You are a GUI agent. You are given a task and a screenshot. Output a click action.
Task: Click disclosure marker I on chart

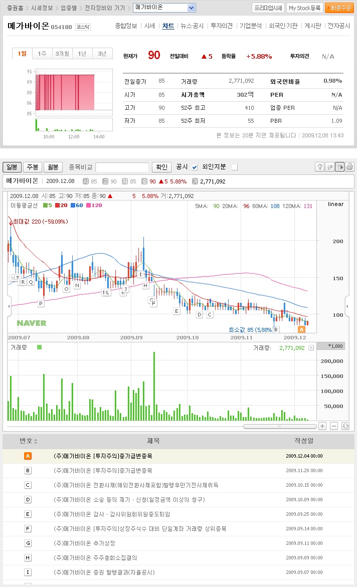pyautogui.click(x=140, y=274)
